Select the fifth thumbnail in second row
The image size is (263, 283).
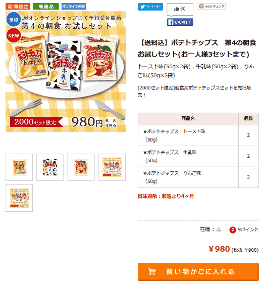click(x=19, y=198)
